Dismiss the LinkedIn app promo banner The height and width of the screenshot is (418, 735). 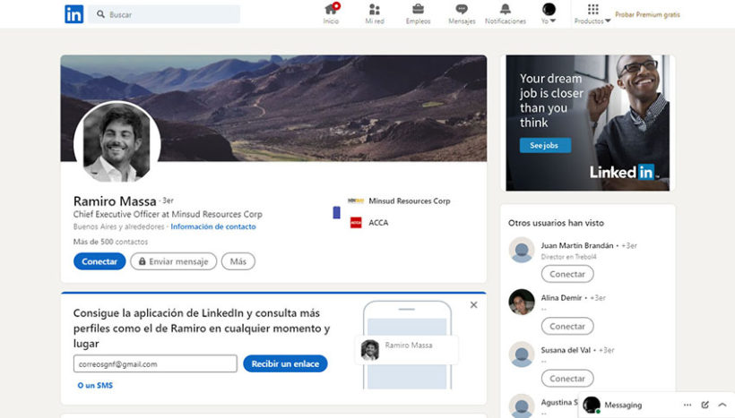tap(473, 305)
